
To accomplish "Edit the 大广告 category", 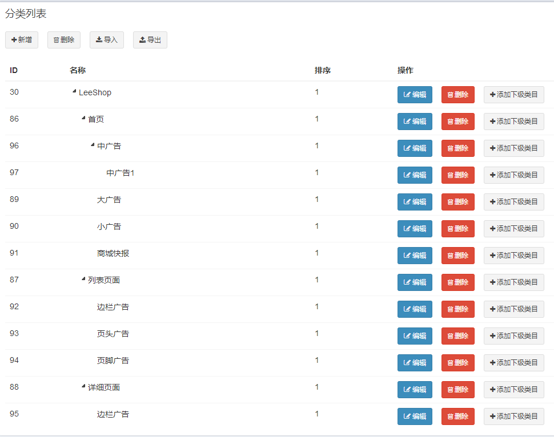I will point(415,202).
